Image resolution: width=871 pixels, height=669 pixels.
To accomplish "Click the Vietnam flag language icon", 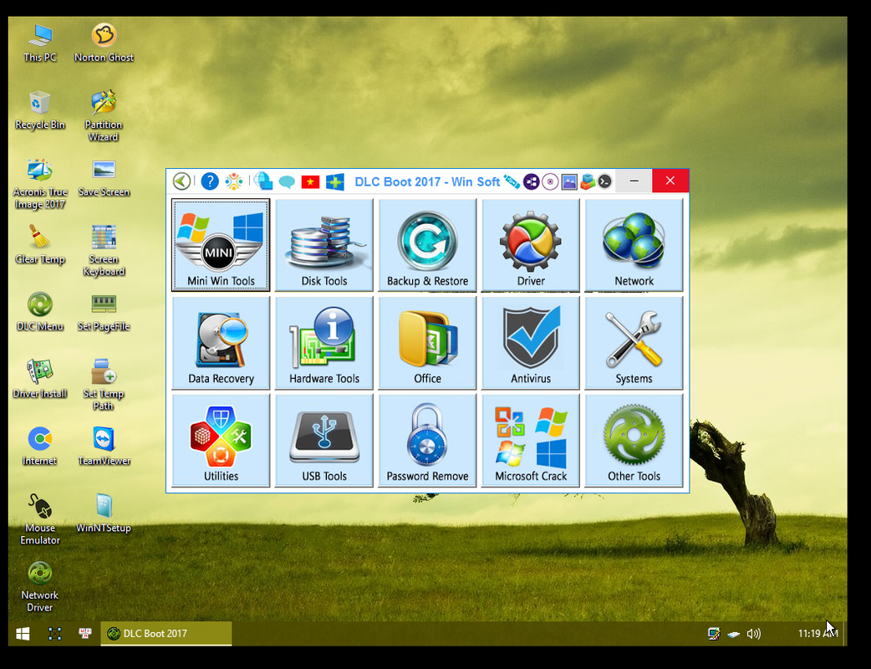I will pos(310,181).
